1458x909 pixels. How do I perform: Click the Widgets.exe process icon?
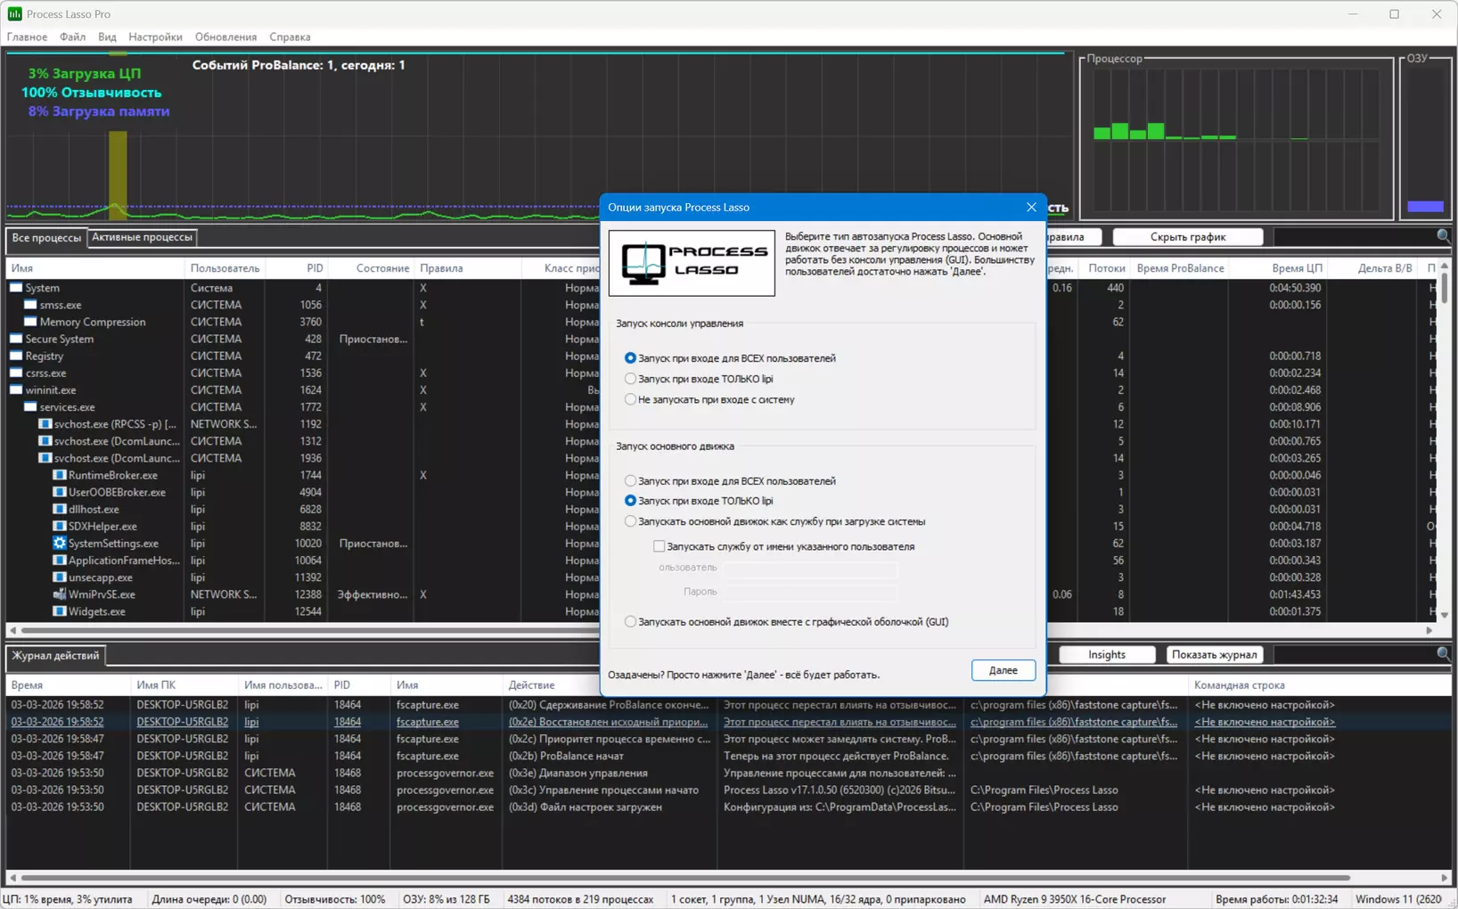coord(60,611)
